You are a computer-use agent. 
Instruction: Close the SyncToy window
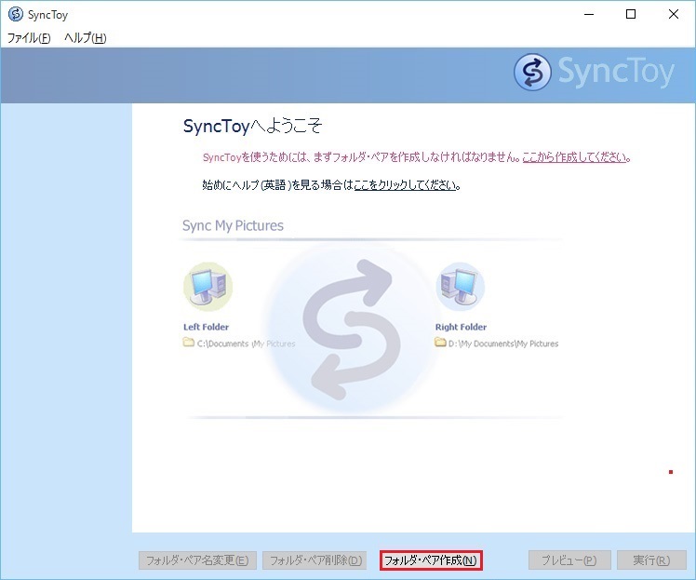click(674, 14)
